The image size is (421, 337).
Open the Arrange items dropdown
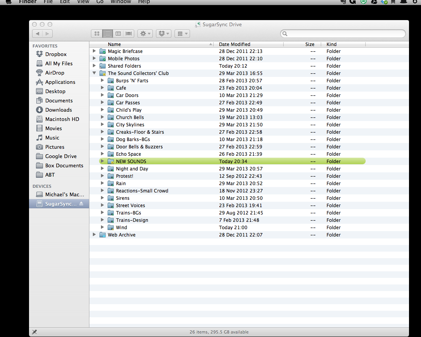click(182, 34)
